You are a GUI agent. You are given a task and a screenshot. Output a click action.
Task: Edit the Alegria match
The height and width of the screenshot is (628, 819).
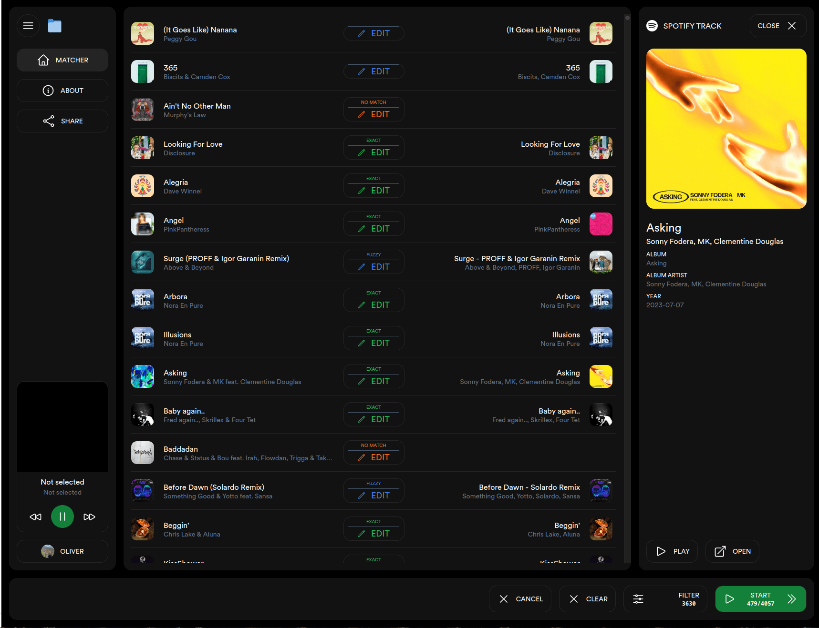(x=374, y=186)
